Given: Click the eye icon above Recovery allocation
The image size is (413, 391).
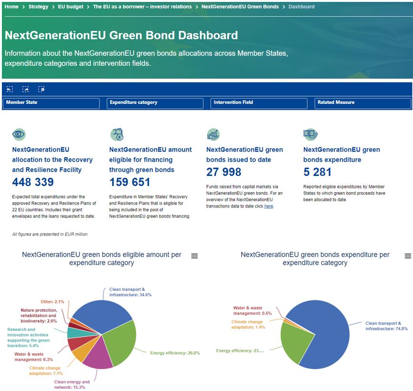Looking at the screenshot, I should coord(19,134).
